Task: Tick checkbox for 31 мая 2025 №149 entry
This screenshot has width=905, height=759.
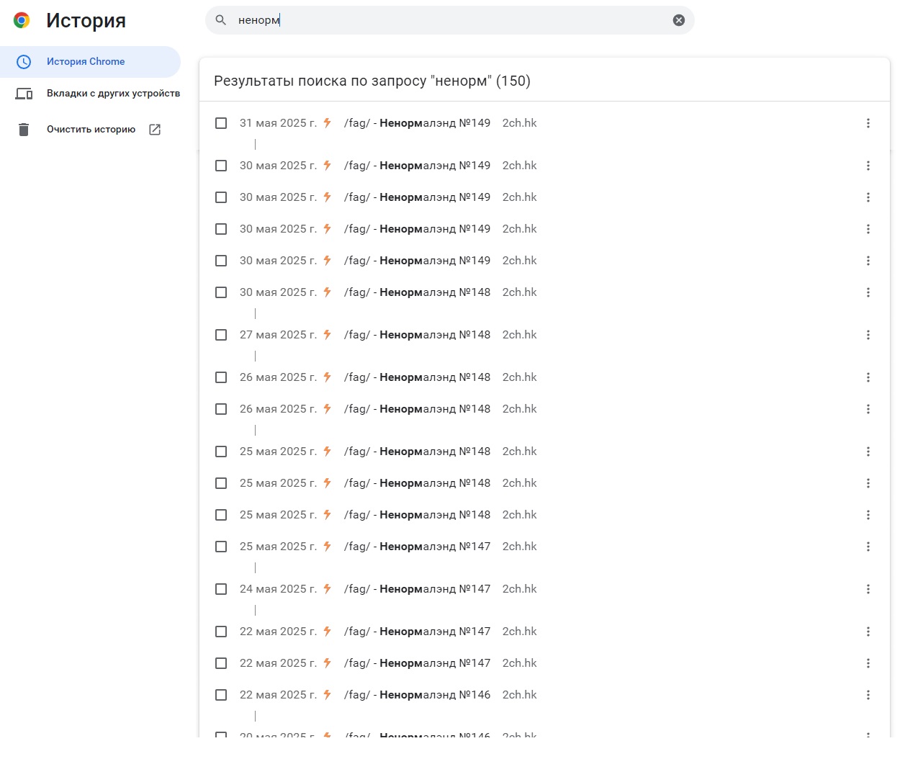Action: [x=221, y=123]
